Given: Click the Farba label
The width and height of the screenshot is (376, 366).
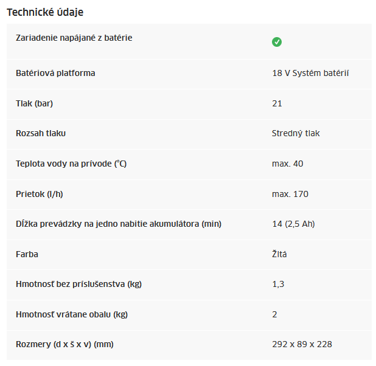Looking at the screenshot, I should click(27, 254).
